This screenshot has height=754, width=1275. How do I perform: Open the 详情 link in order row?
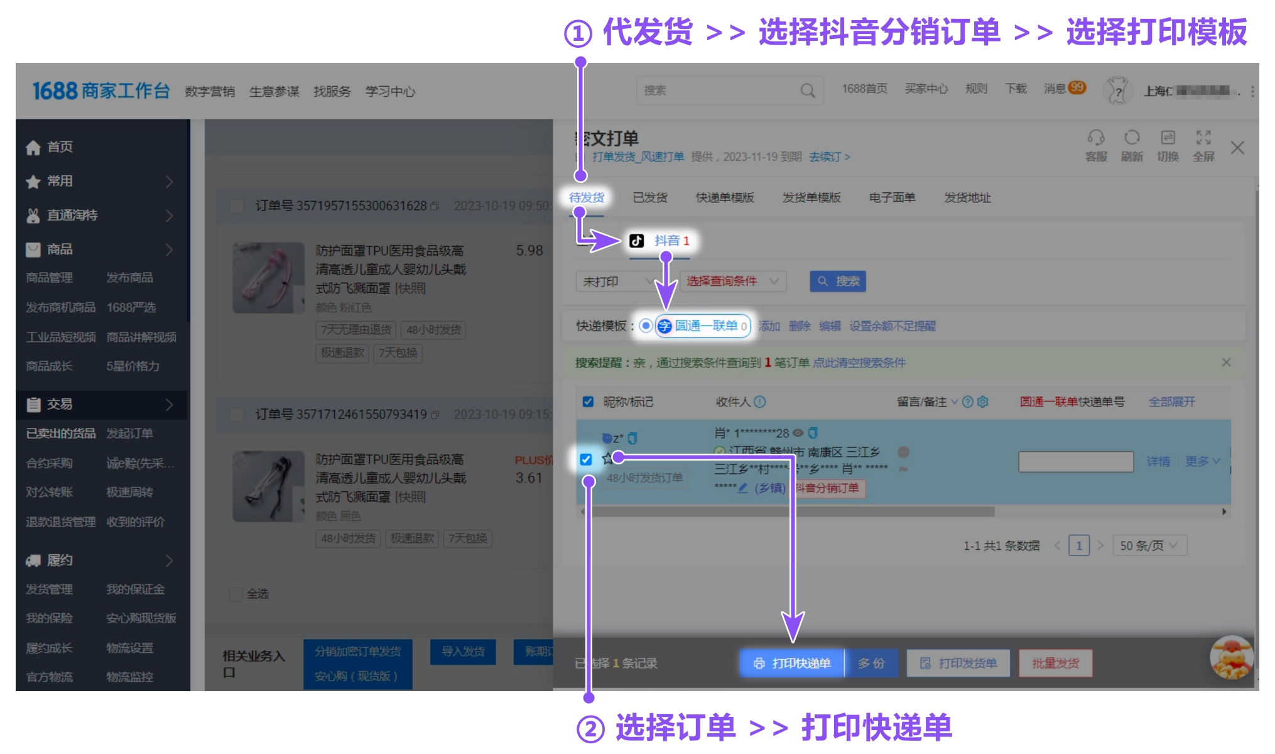[1159, 462]
